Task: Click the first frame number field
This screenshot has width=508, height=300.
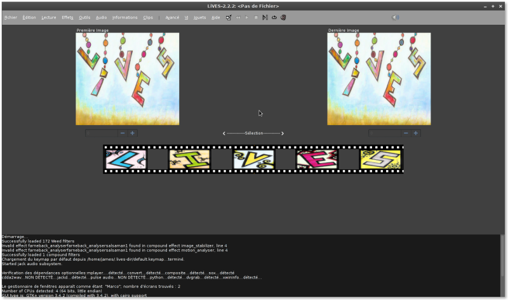Action: point(102,133)
